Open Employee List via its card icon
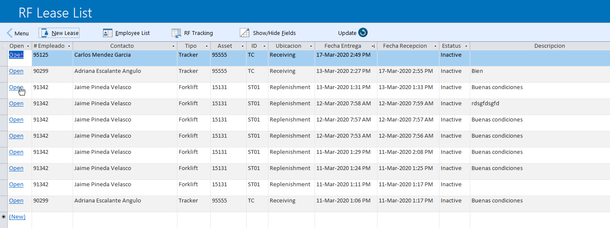 (x=108, y=33)
